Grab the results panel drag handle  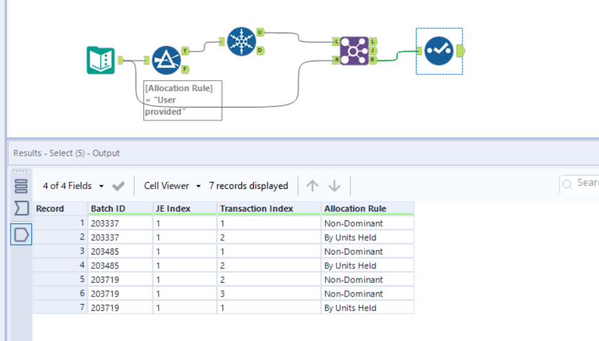point(21,171)
